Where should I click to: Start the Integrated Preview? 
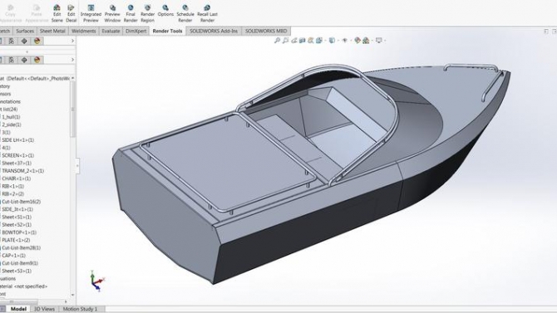tap(91, 13)
